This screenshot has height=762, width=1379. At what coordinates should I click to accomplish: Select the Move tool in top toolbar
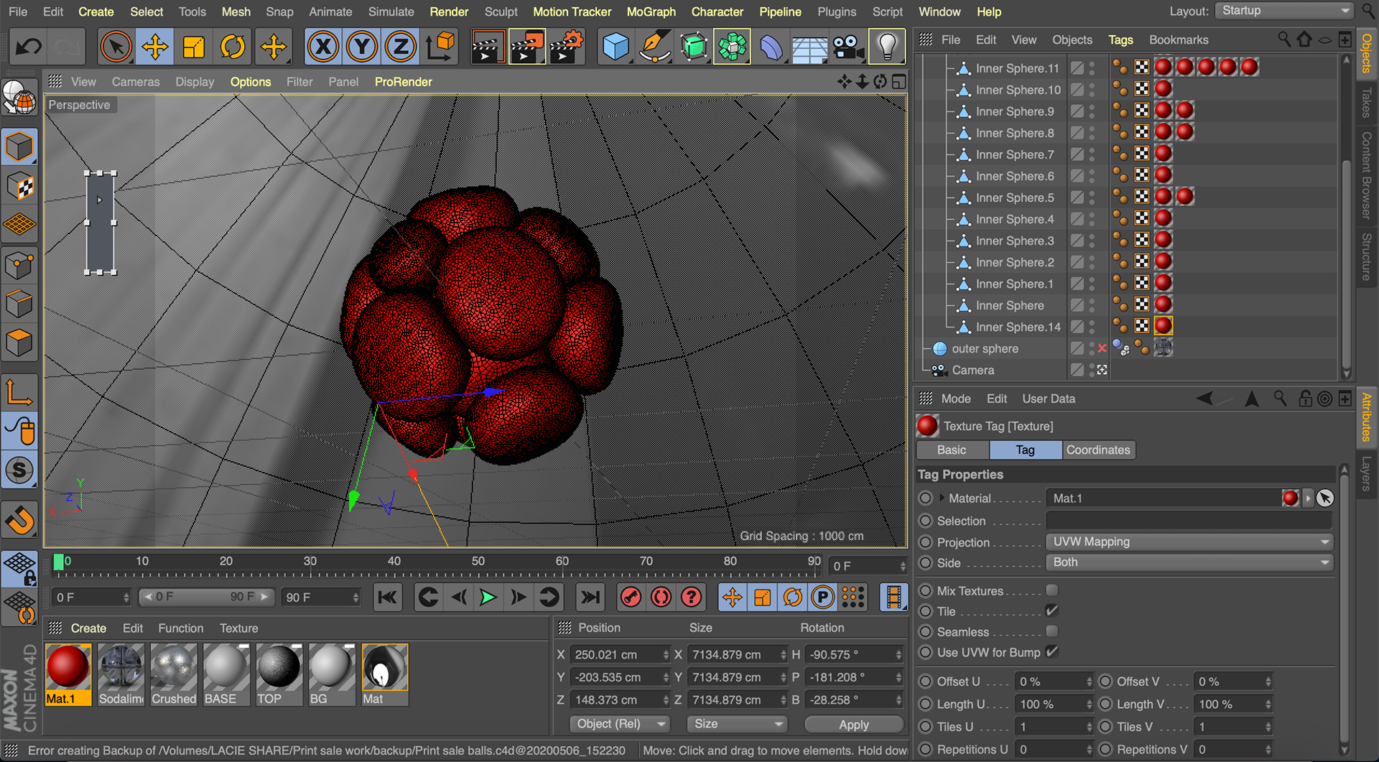[155, 47]
